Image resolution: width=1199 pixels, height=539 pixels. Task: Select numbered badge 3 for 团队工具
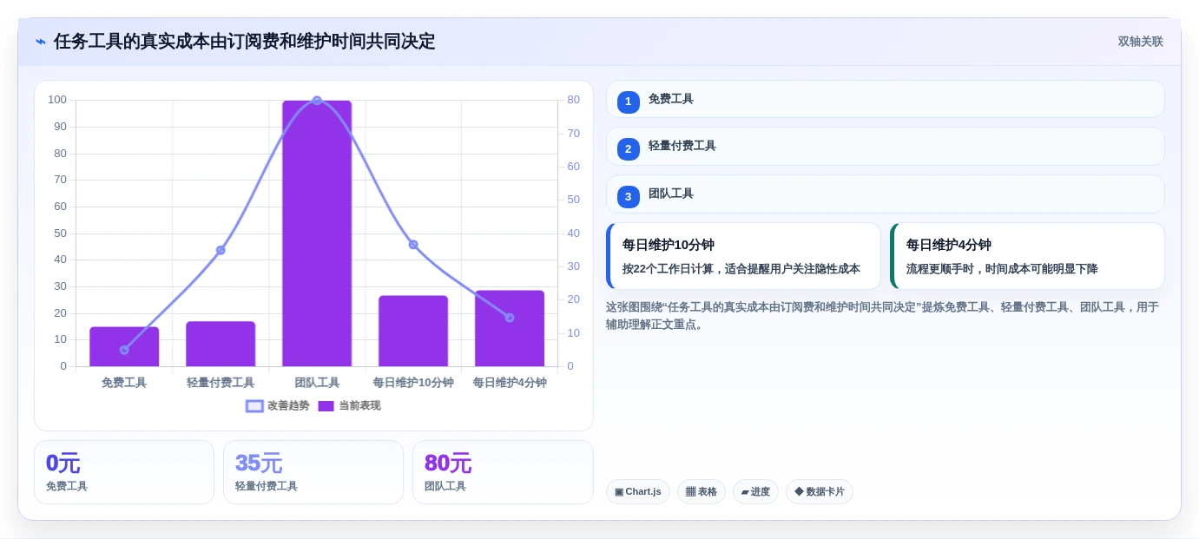629,196
